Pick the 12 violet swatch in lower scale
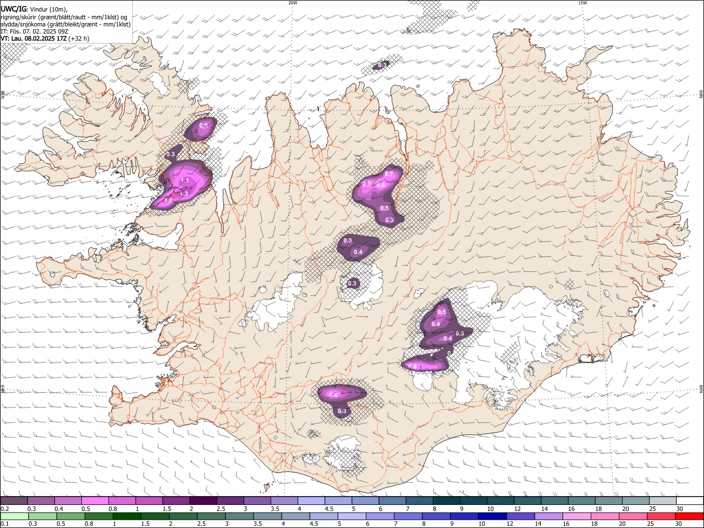The height and width of the screenshot is (528, 704). (x=520, y=516)
